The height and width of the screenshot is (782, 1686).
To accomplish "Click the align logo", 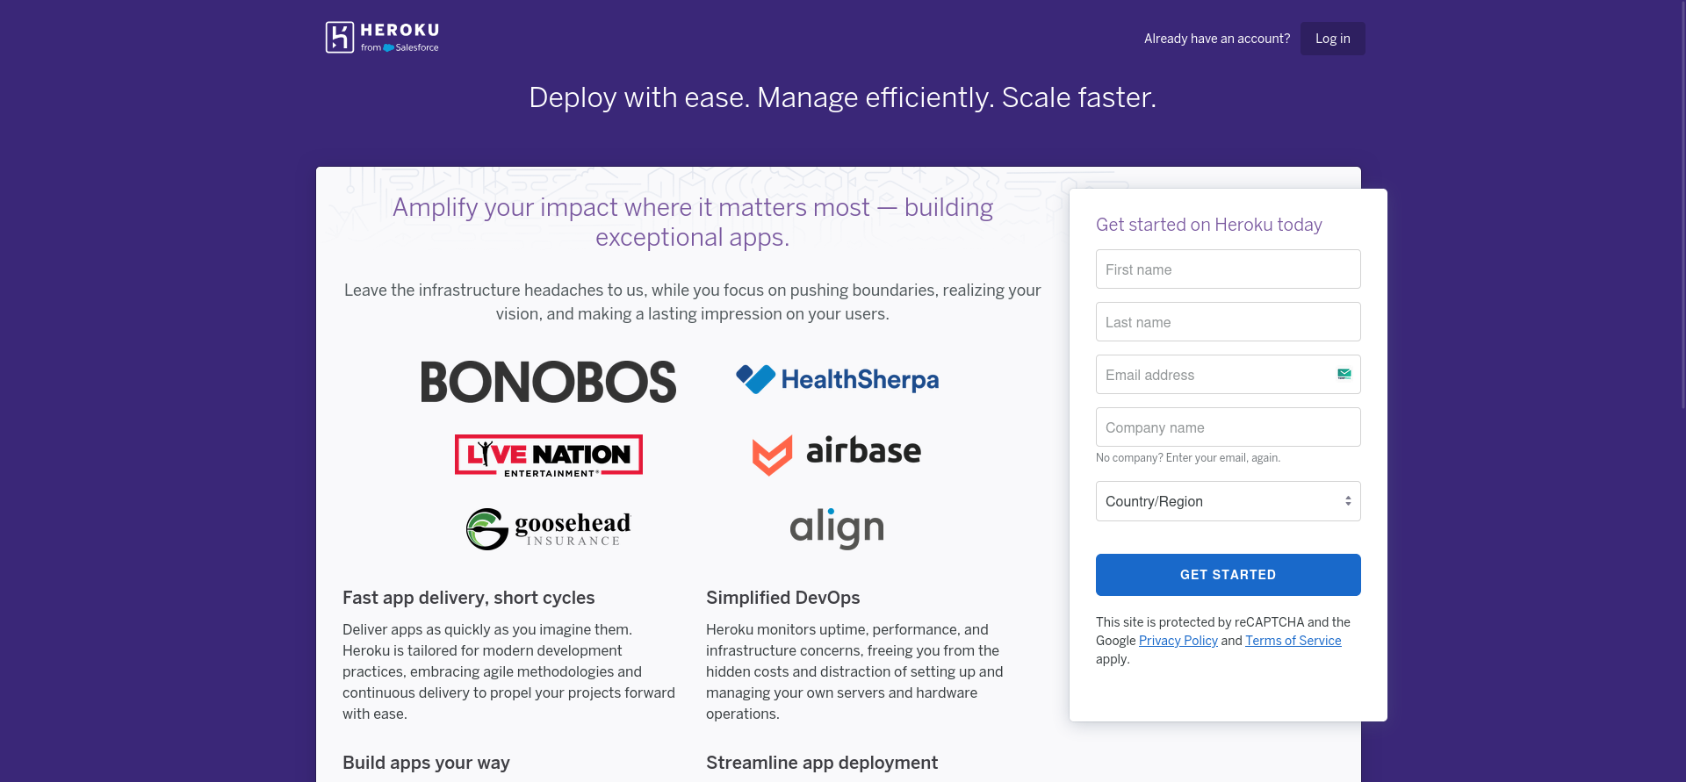I will pos(837,528).
